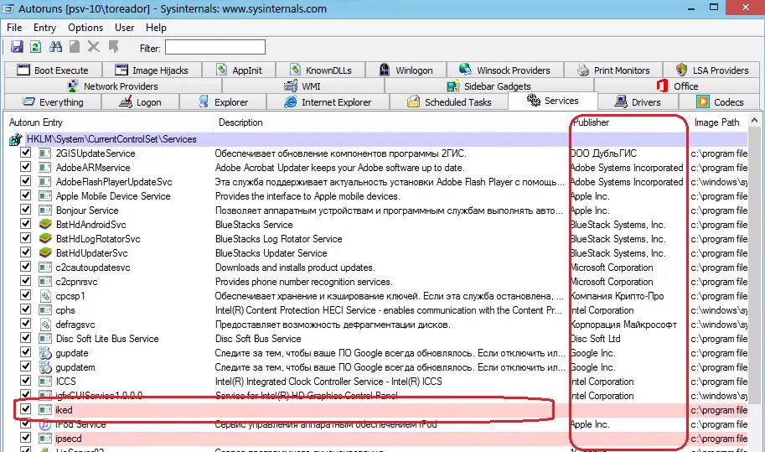Uncheck the iked entry checkbox
765x452 pixels.
(x=25, y=409)
